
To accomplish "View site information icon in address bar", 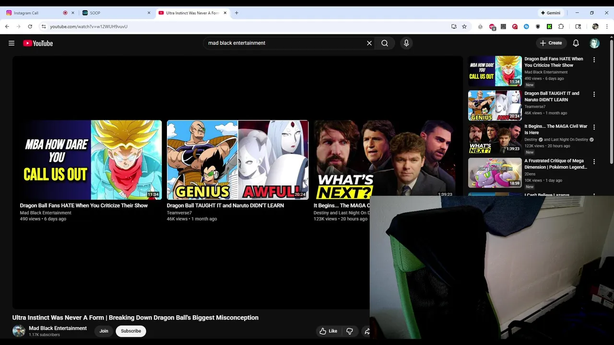I will (x=44, y=26).
